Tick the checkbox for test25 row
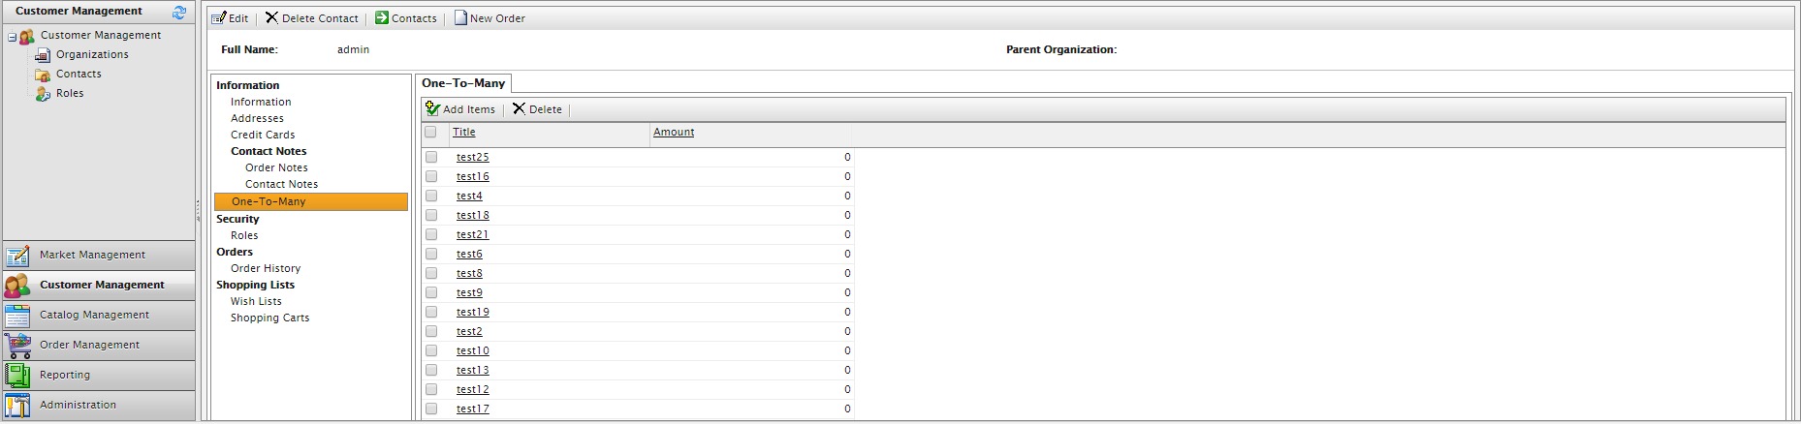Viewport: 1801px width, 424px height. click(431, 157)
